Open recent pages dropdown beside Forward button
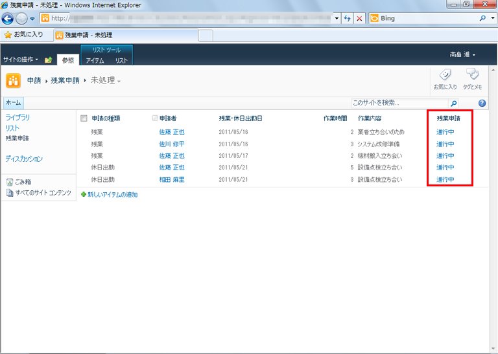The height and width of the screenshot is (354, 498). (x=32, y=19)
